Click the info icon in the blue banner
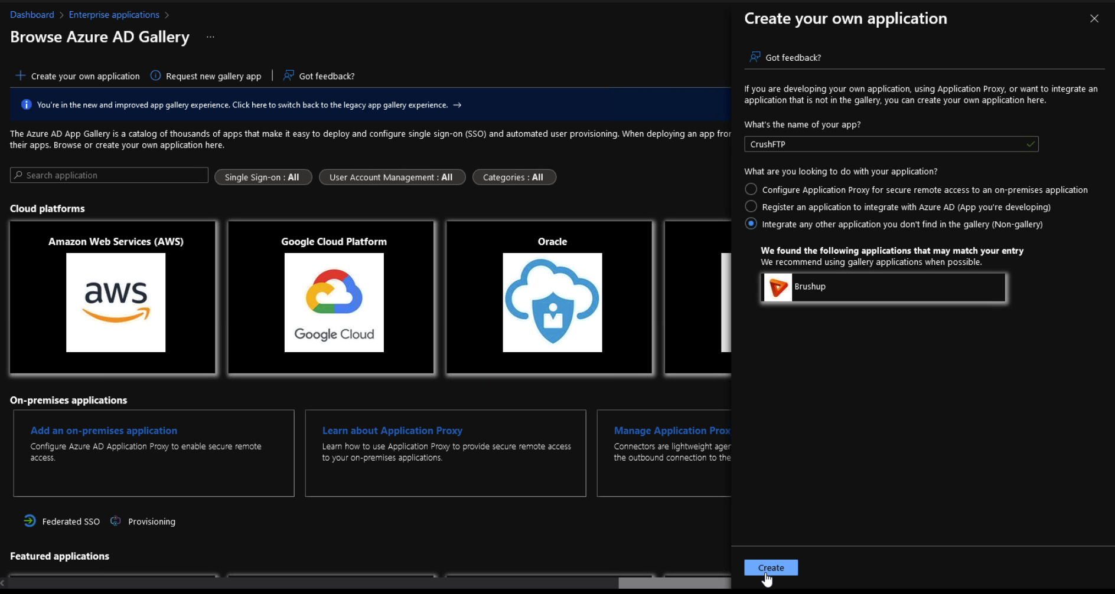1115x594 pixels. (26, 104)
